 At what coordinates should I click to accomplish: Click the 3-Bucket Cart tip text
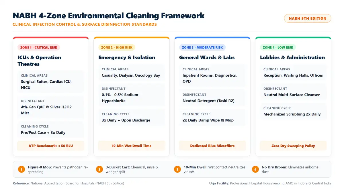[132, 170]
